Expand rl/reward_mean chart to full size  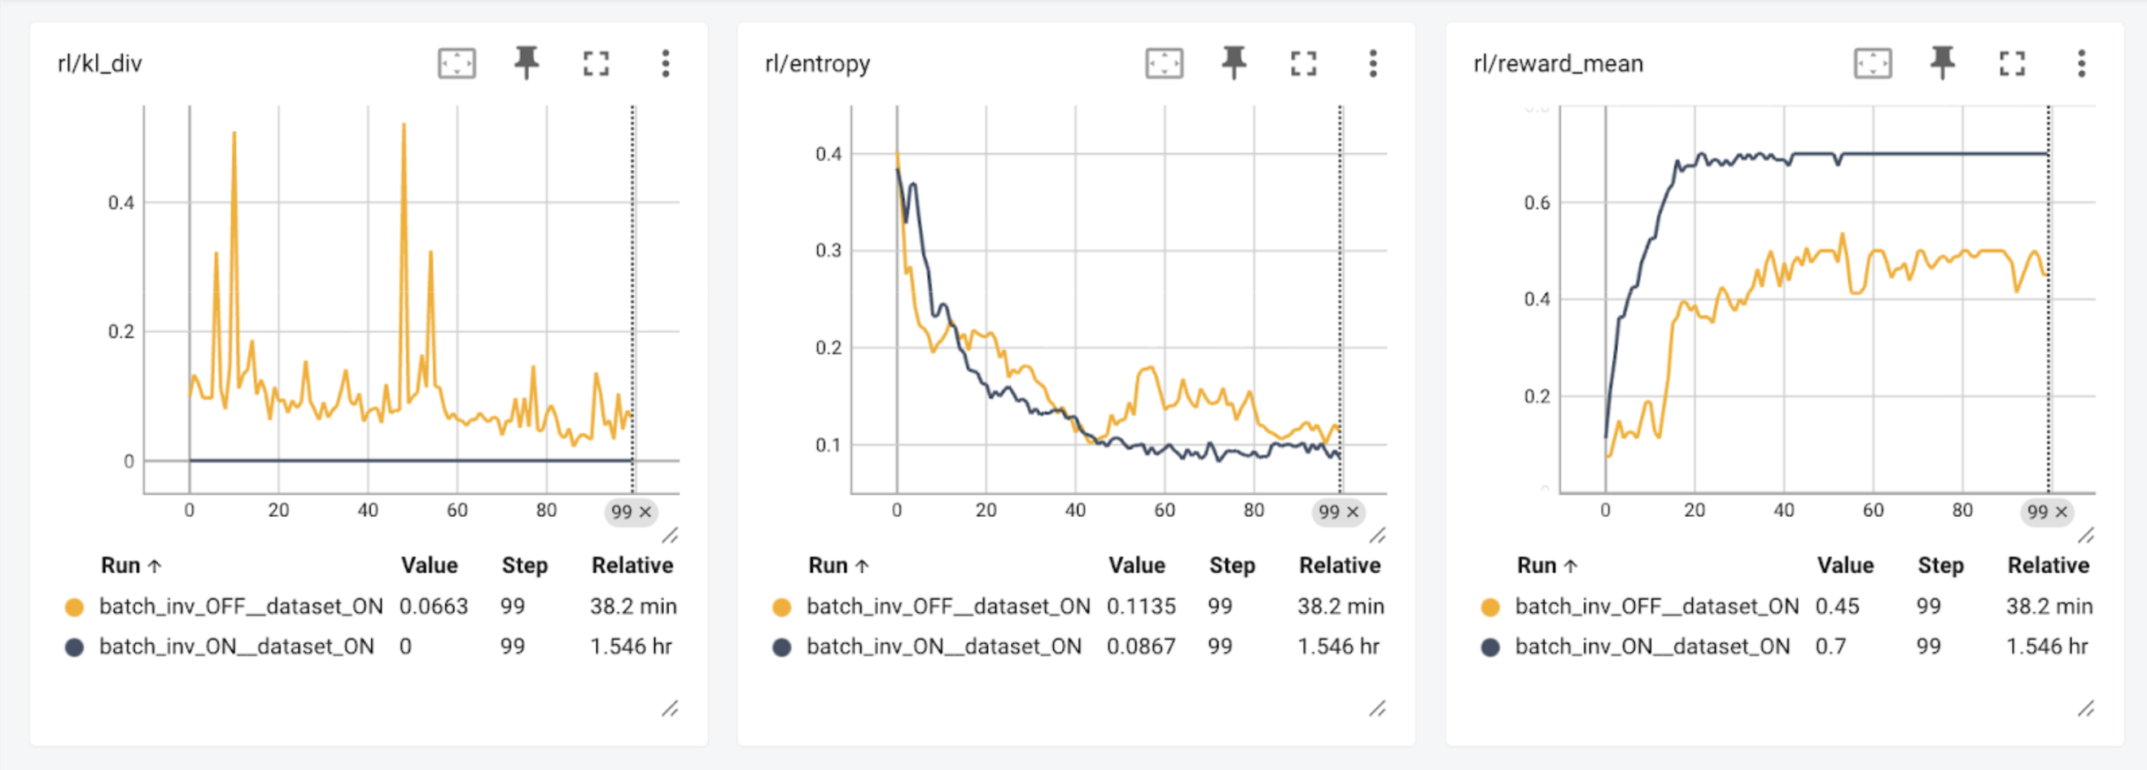(2012, 63)
